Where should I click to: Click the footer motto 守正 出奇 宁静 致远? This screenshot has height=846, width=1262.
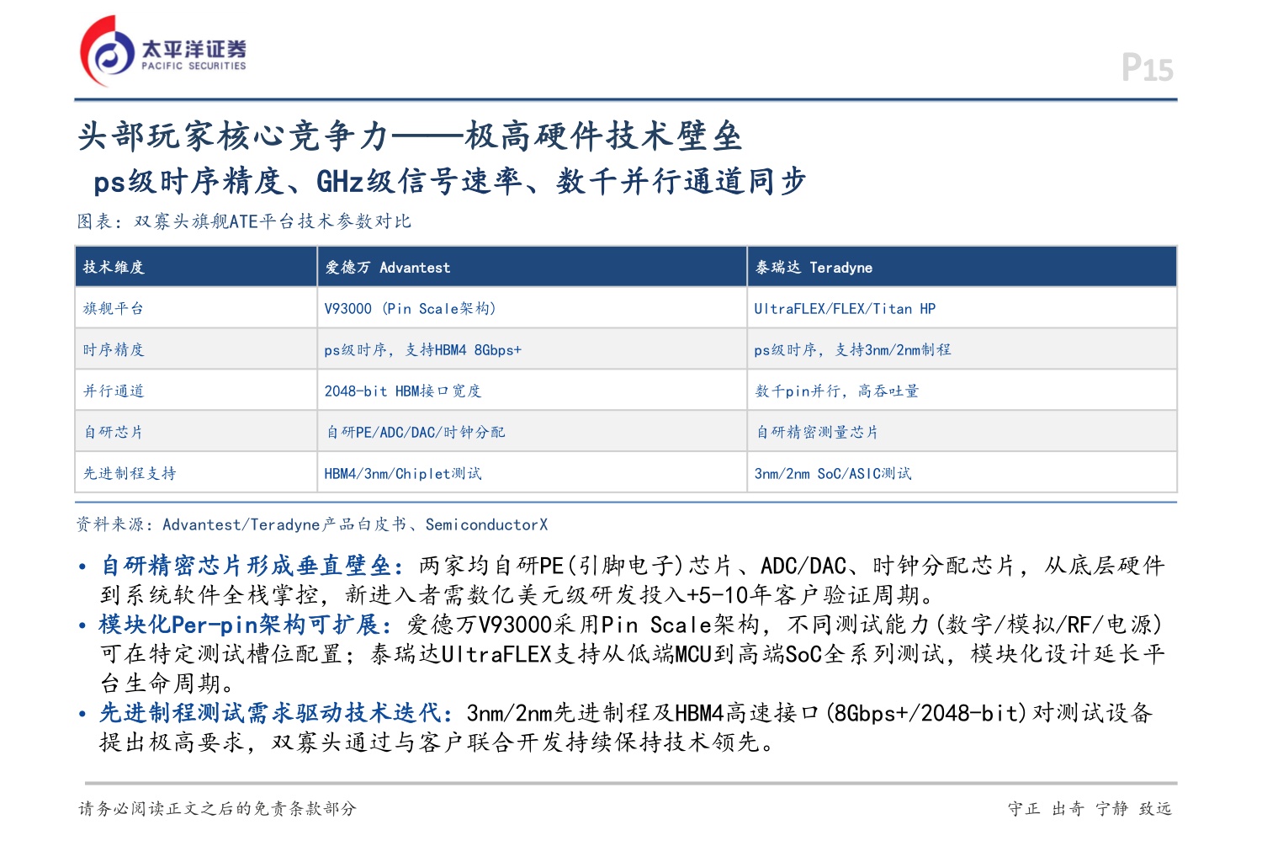1090,809
